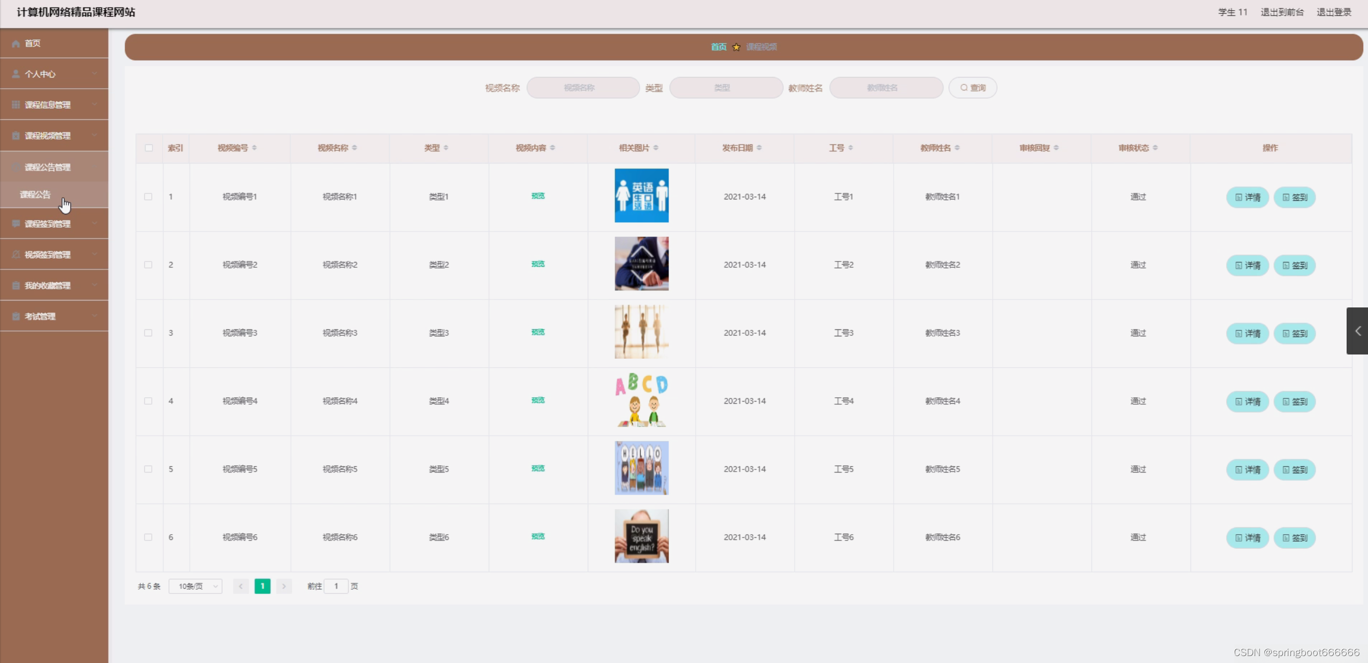Click the 查询 search button
This screenshot has height=663, width=1368.
pyautogui.click(x=972, y=88)
